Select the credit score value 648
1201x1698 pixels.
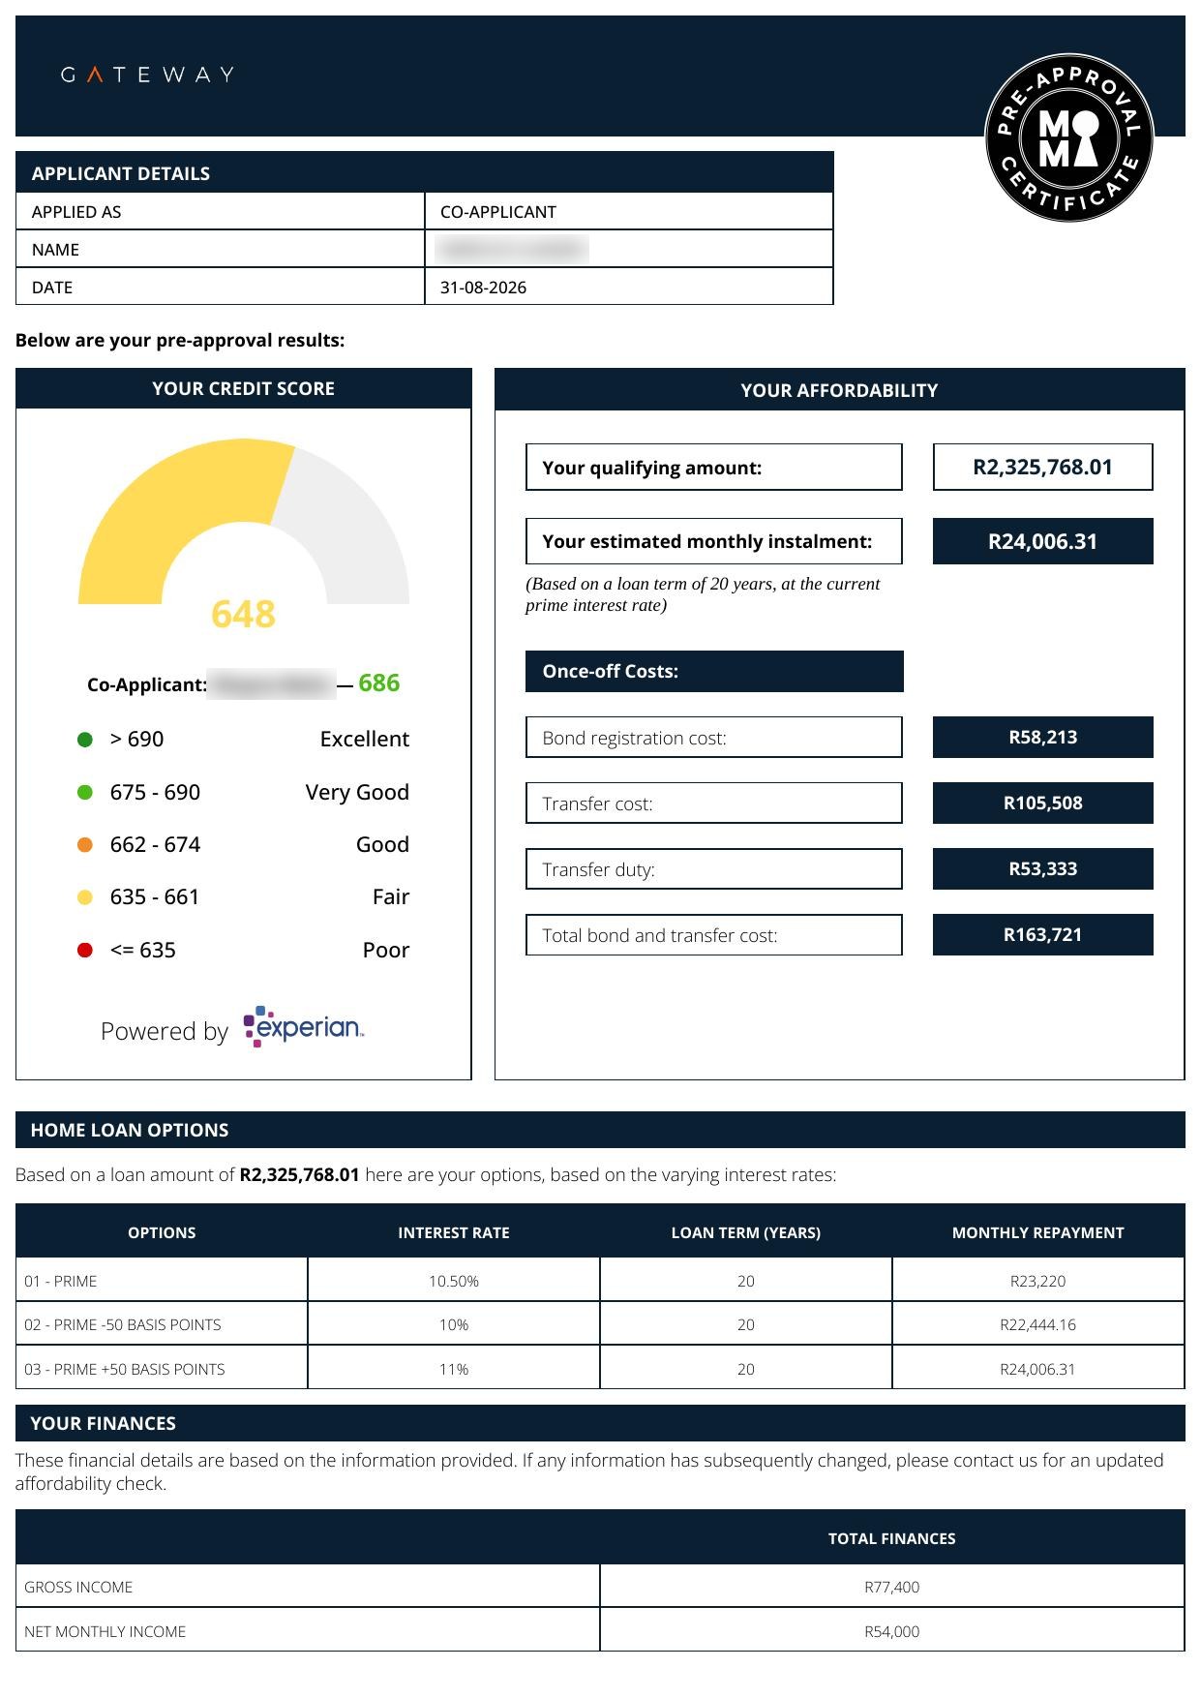coord(244,614)
